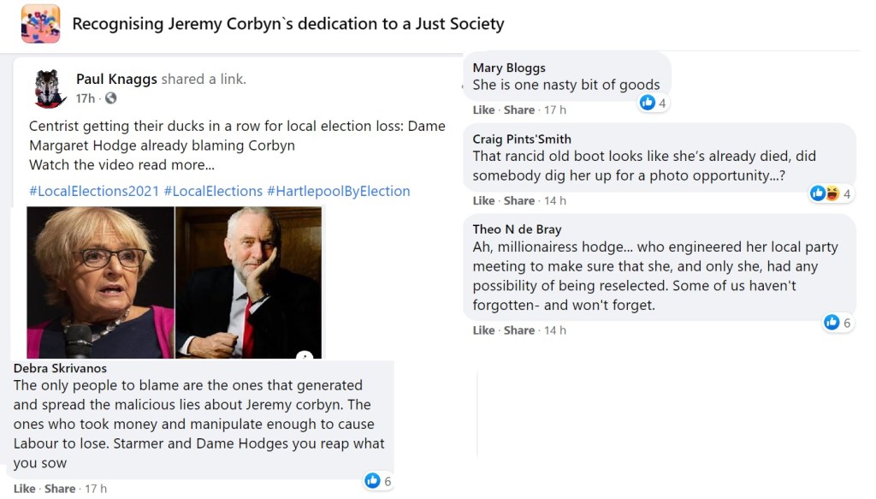The image size is (876, 499).
Task: Click the info icon on the link image
Action: pyautogui.click(x=304, y=355)
